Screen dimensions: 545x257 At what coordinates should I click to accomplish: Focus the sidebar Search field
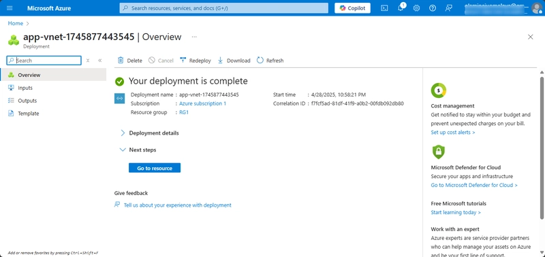click(44, 61)
